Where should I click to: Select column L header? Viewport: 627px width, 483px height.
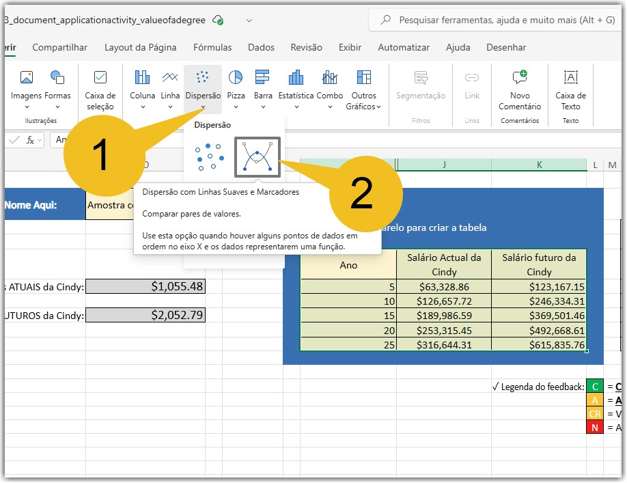(595, 165)
